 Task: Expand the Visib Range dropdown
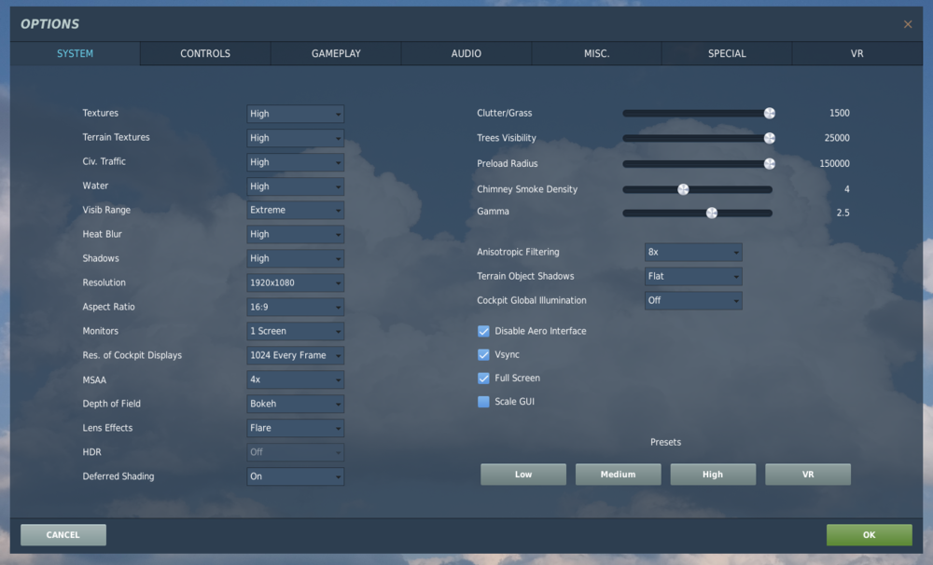tap(295, 210)
